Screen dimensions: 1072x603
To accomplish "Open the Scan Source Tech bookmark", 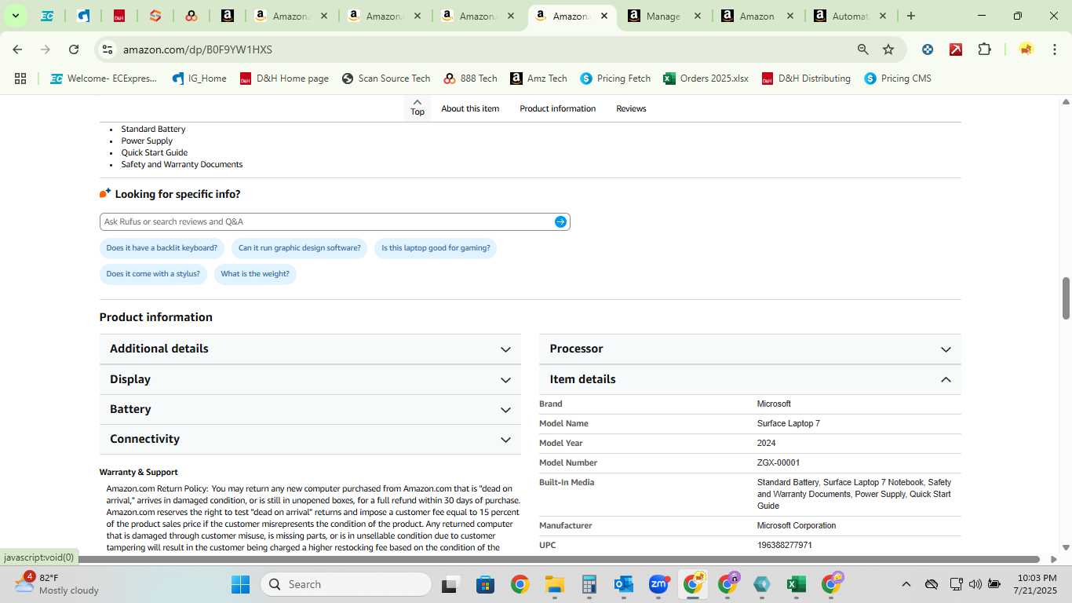I will tap(386, 79).
